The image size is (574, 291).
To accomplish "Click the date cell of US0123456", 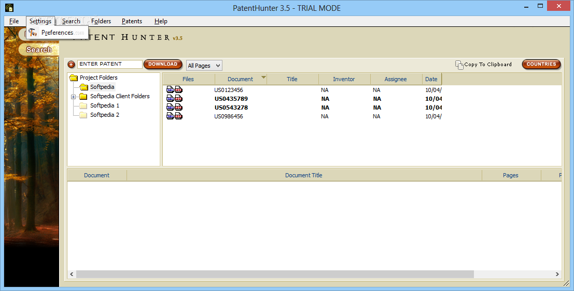I will pos(433,90).
